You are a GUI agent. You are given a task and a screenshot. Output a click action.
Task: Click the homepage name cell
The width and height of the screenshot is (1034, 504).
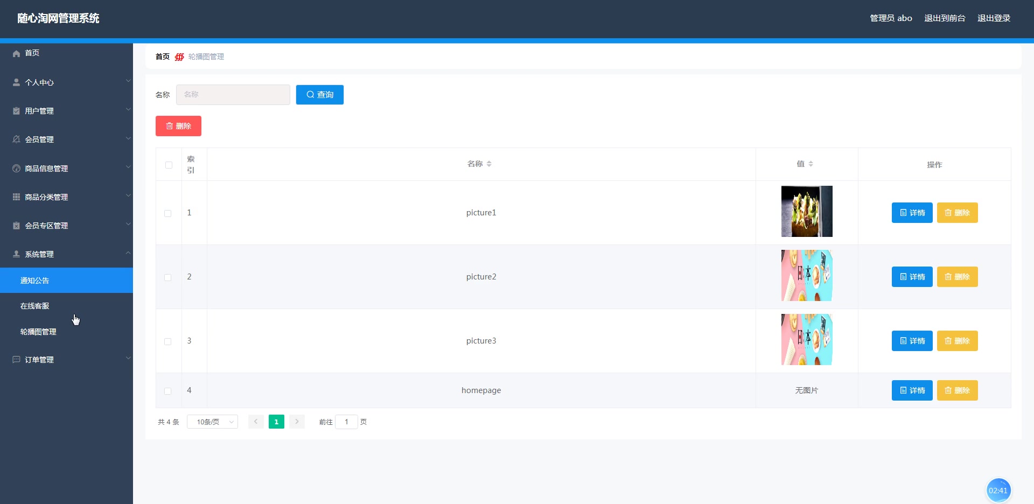pyautogui.click(x=481, y=390)
